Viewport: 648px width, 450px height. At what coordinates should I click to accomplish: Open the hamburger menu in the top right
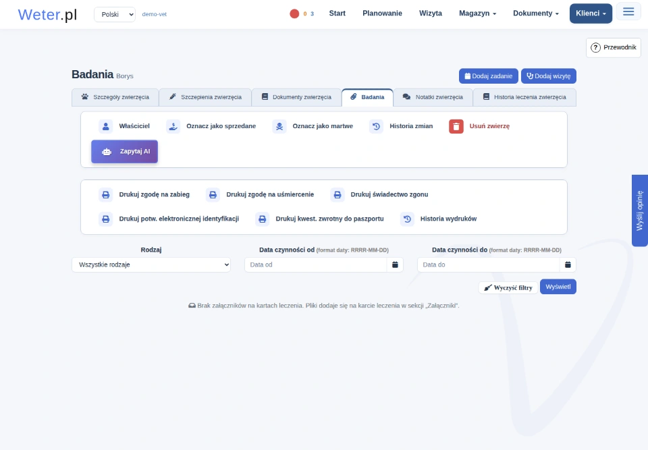point(628,11)
